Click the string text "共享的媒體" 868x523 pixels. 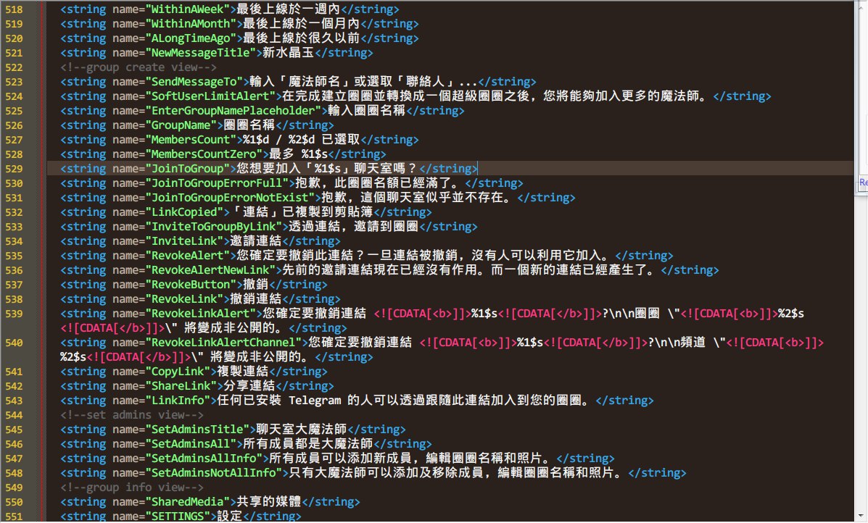pyautogui.click(x=269, y=501)
